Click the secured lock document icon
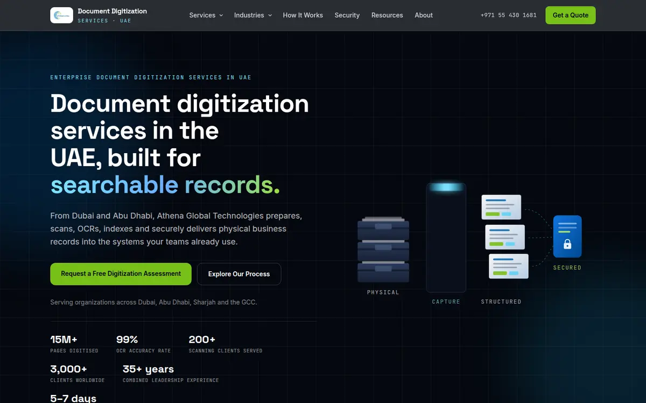This screenshot has width=646, height=403. (567, 236)
